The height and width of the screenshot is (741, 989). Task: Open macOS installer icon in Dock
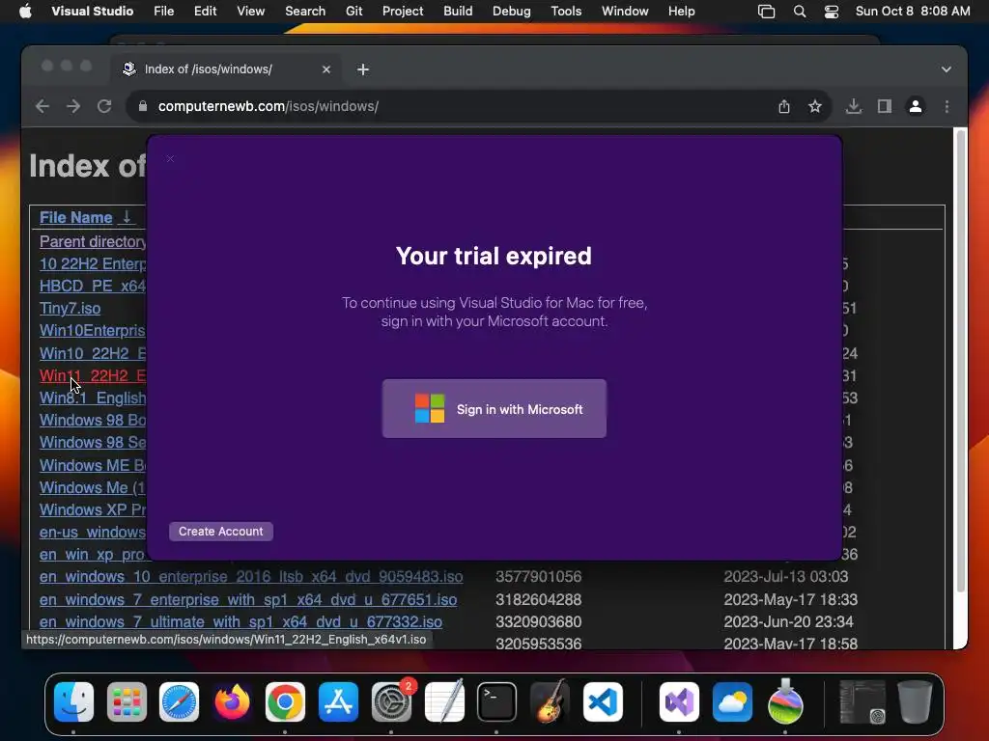785,701
